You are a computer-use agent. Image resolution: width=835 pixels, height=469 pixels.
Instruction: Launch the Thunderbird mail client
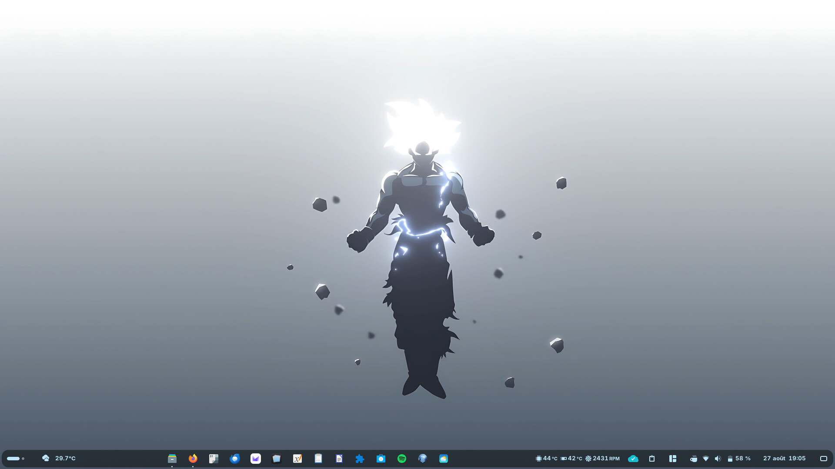pyautogui.click(x=235, y=459)
